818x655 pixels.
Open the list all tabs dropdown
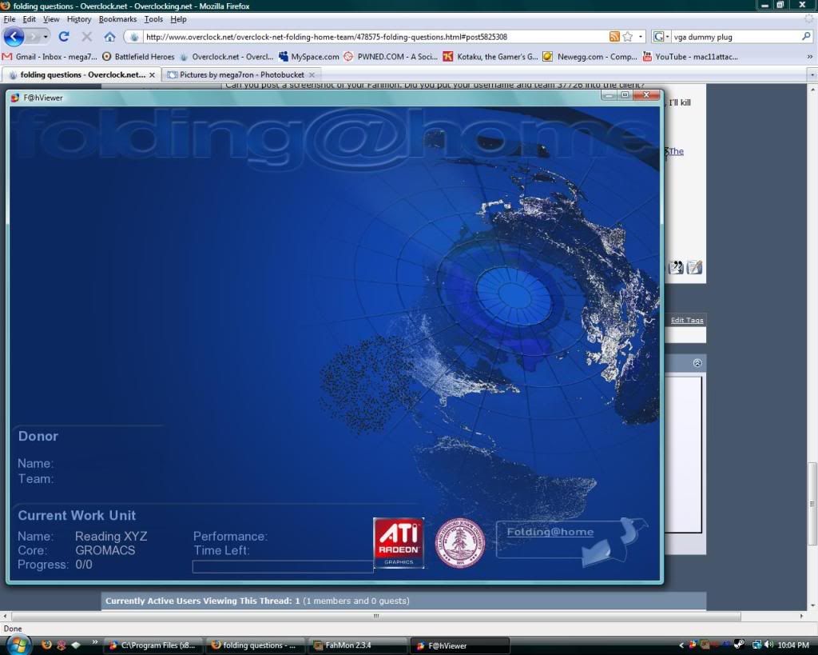coord(812,74)
